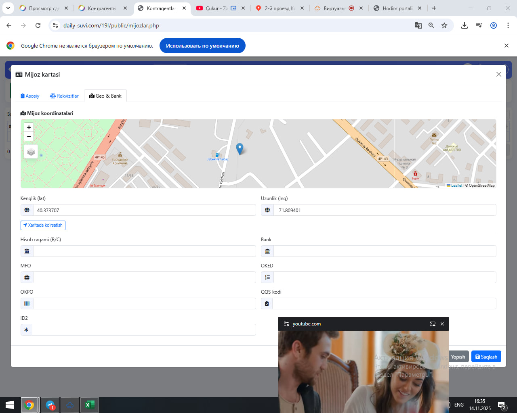Close the Mijoz kartasi dialog with X
517x413 pixels.
click(x=498, y=74)
